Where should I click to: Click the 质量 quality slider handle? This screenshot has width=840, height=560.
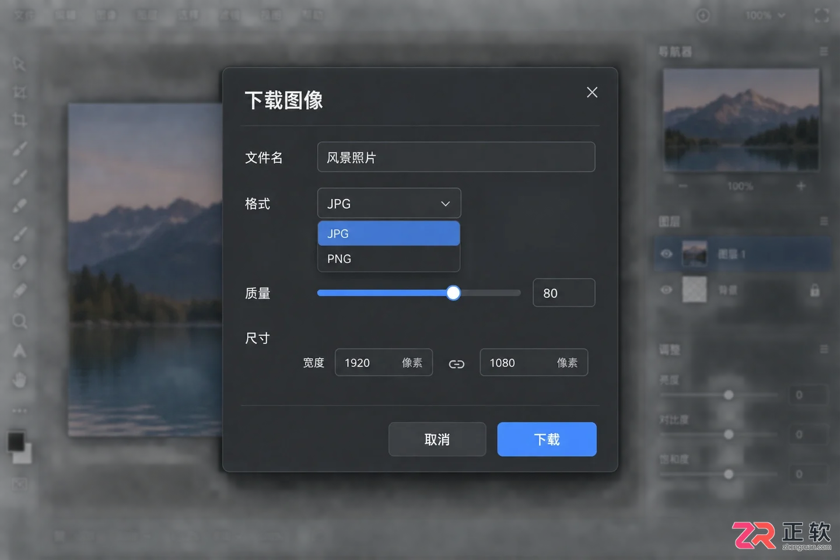click(x=453, y=293)
